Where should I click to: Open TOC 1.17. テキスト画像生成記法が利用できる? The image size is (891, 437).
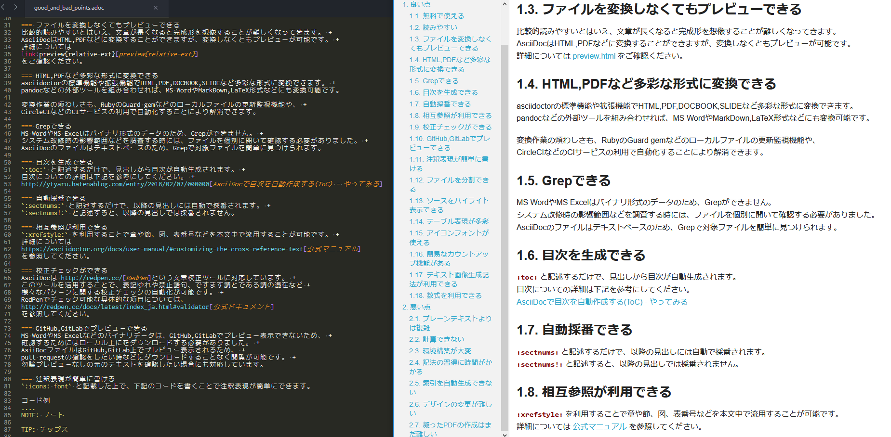[x=449, y=279]
